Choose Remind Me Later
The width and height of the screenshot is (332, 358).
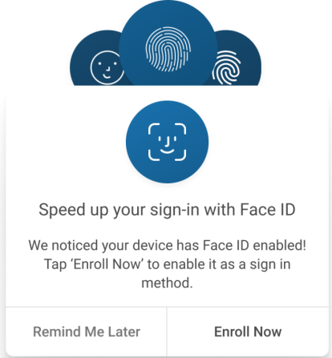pos(87,332)
